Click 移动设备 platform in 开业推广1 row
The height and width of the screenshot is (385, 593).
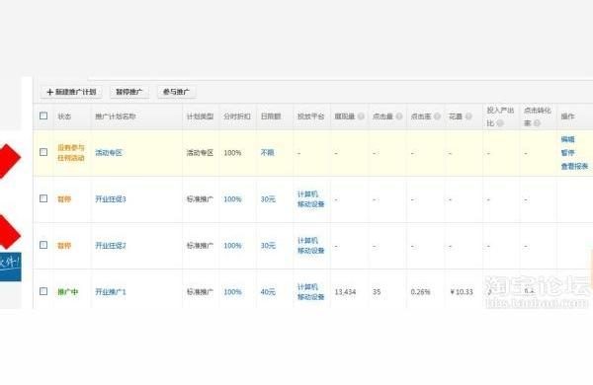point(311,297)
